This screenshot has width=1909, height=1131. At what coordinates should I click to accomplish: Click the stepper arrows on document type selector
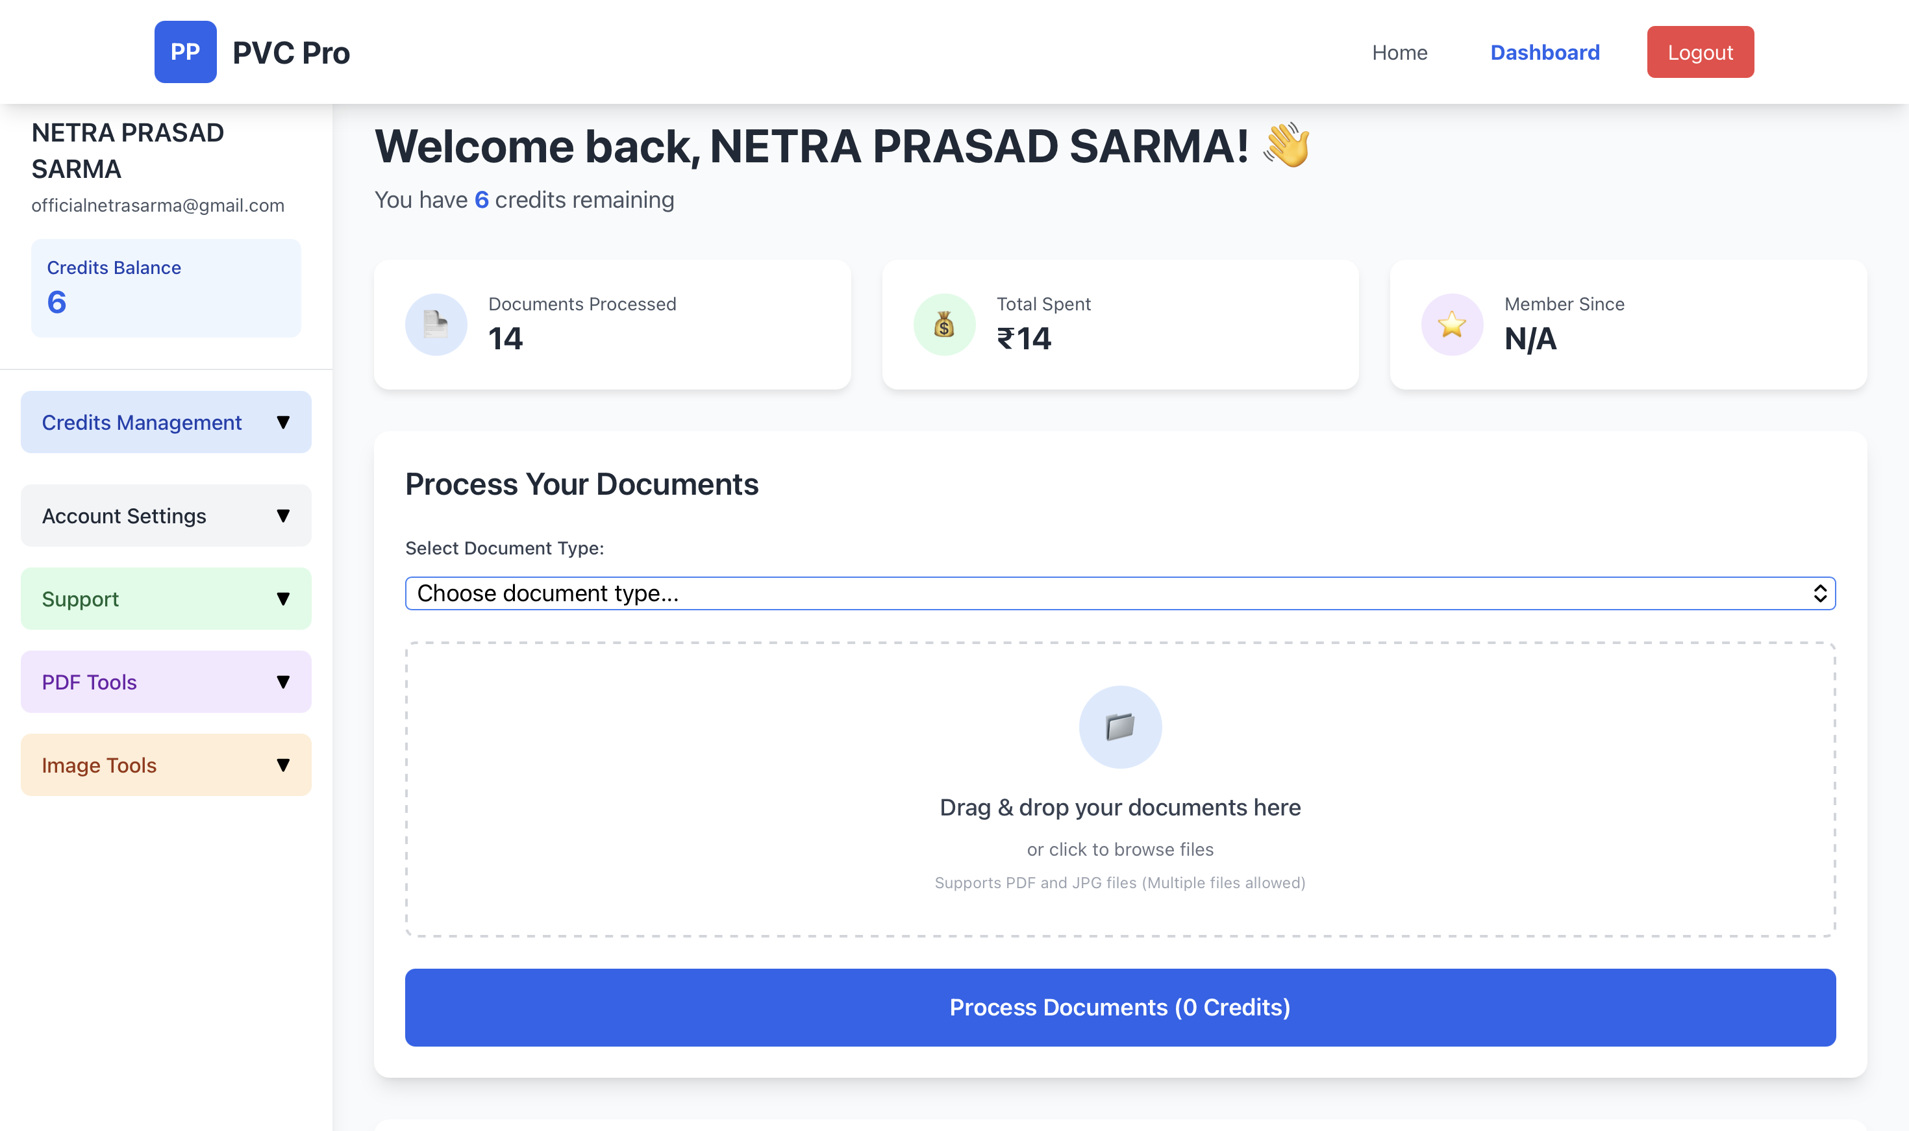pyautogui.click(x=1821, y=593)
